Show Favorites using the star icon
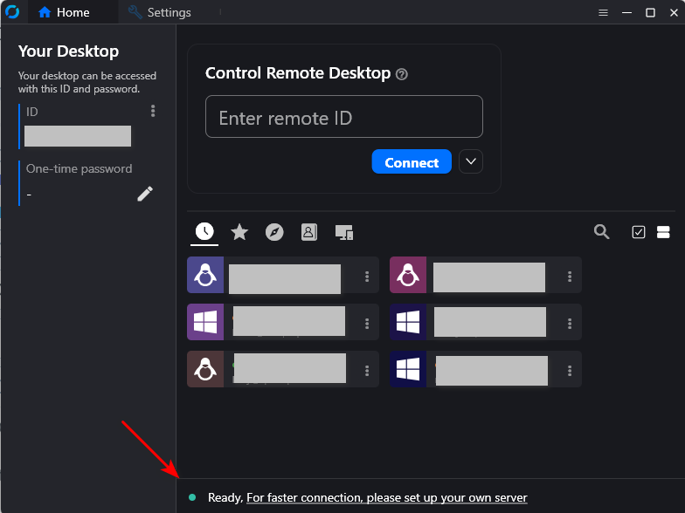The width and height of the screenshot is (685, 513). point(239,232)
